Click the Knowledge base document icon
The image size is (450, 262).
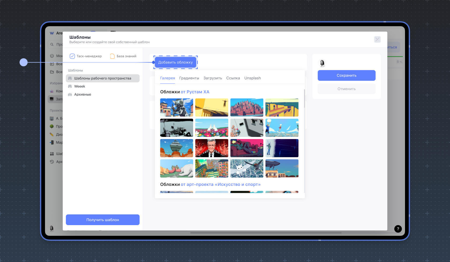coord(112,56)
